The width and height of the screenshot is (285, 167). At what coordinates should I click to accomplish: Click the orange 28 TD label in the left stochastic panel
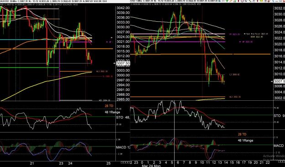109,106
